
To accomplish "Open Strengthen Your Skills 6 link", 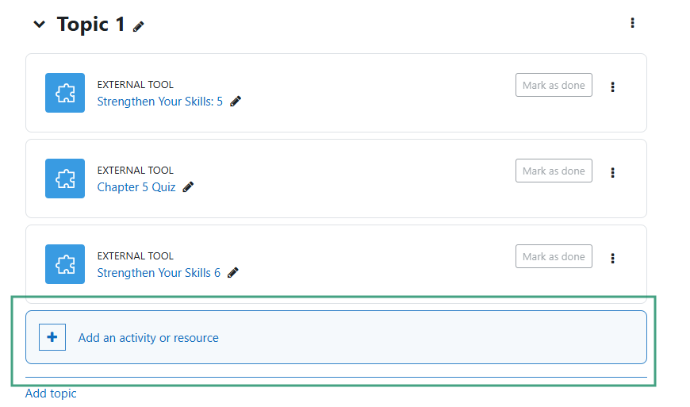I will 159,273.
